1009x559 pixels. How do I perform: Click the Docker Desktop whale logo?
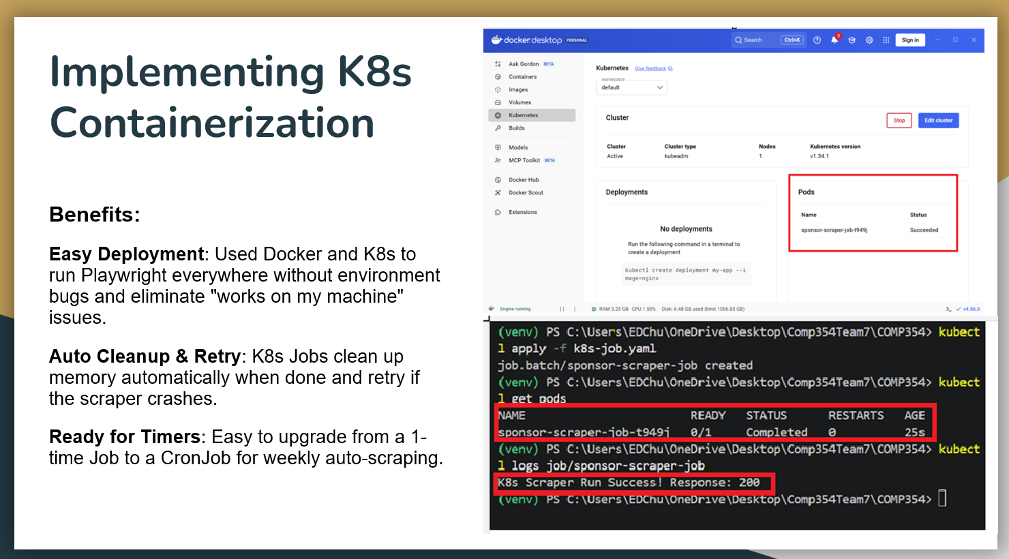coord(496,40)
